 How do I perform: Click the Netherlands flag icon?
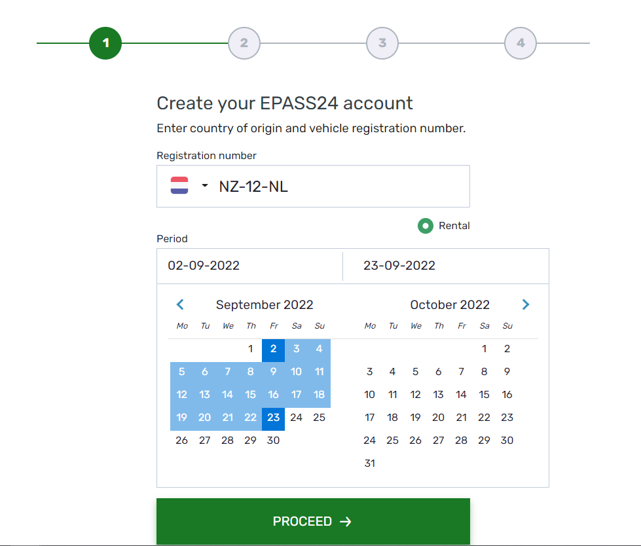(x=179, y=185)
